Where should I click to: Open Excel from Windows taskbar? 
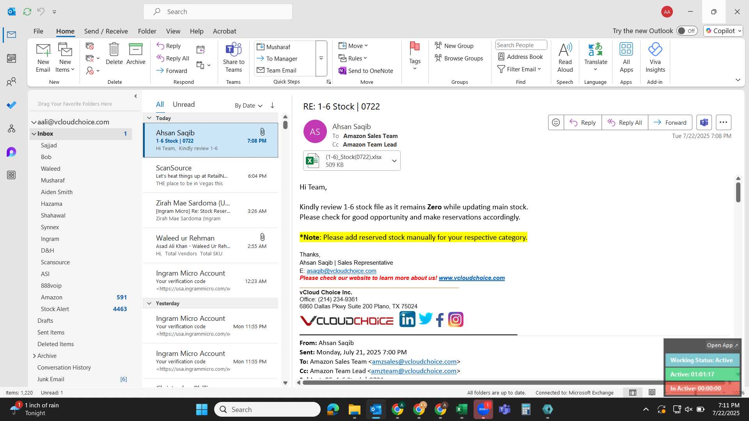[461, 409]
